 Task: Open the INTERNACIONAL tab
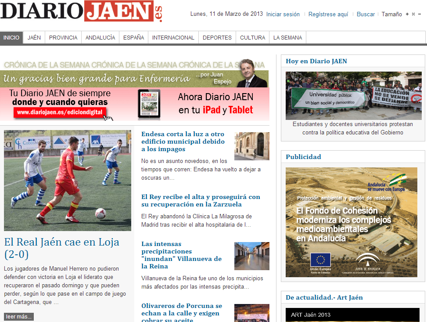click(173, 38)
